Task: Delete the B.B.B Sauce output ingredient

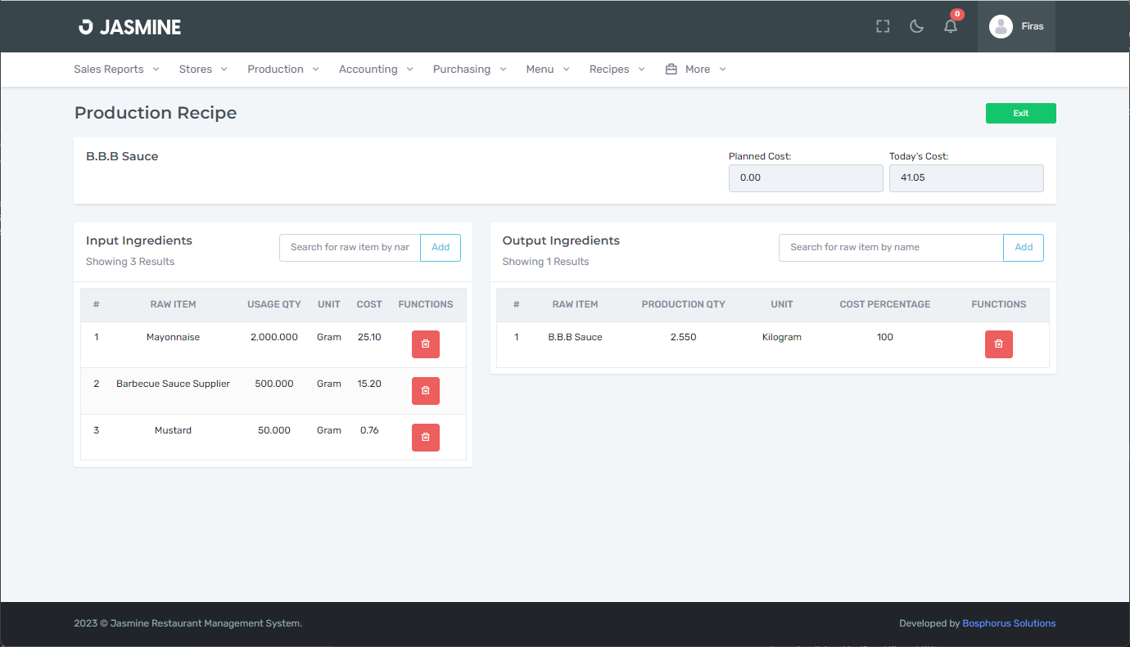Action: 998,344
